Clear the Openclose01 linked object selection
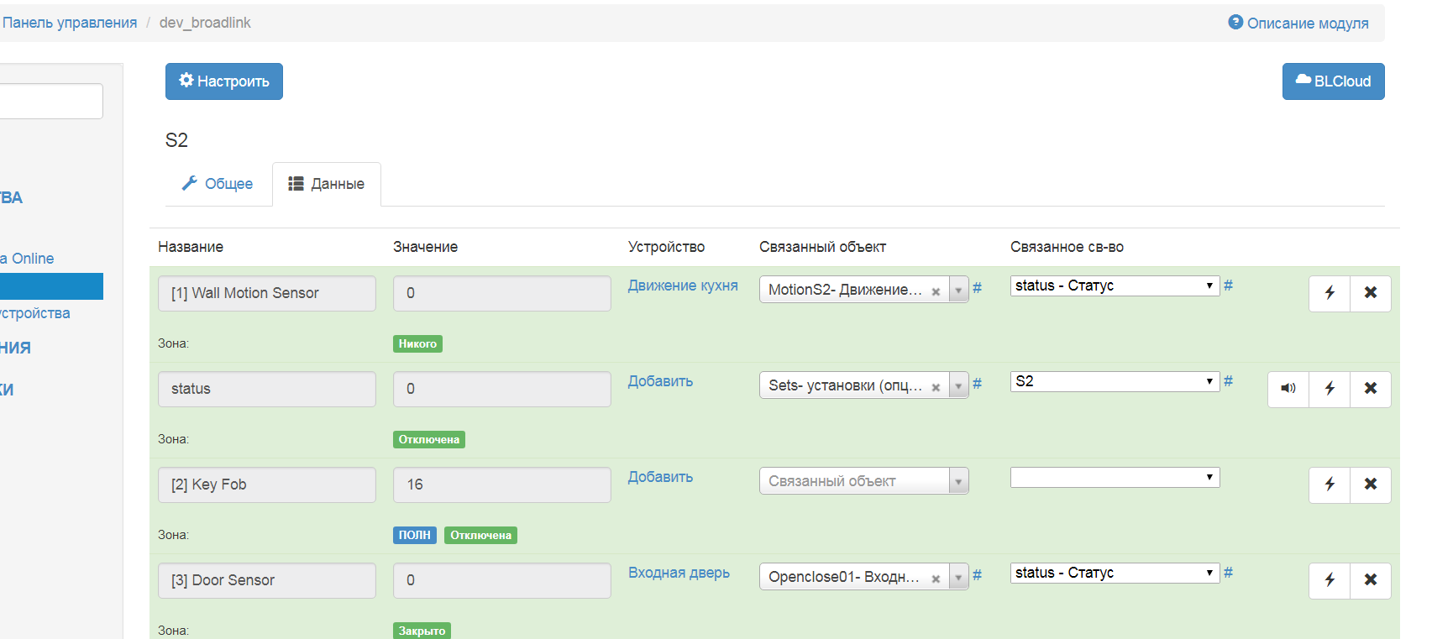The width and height of the screenshot is (1432, 639). pyautogui.click(x=936, y=579)
